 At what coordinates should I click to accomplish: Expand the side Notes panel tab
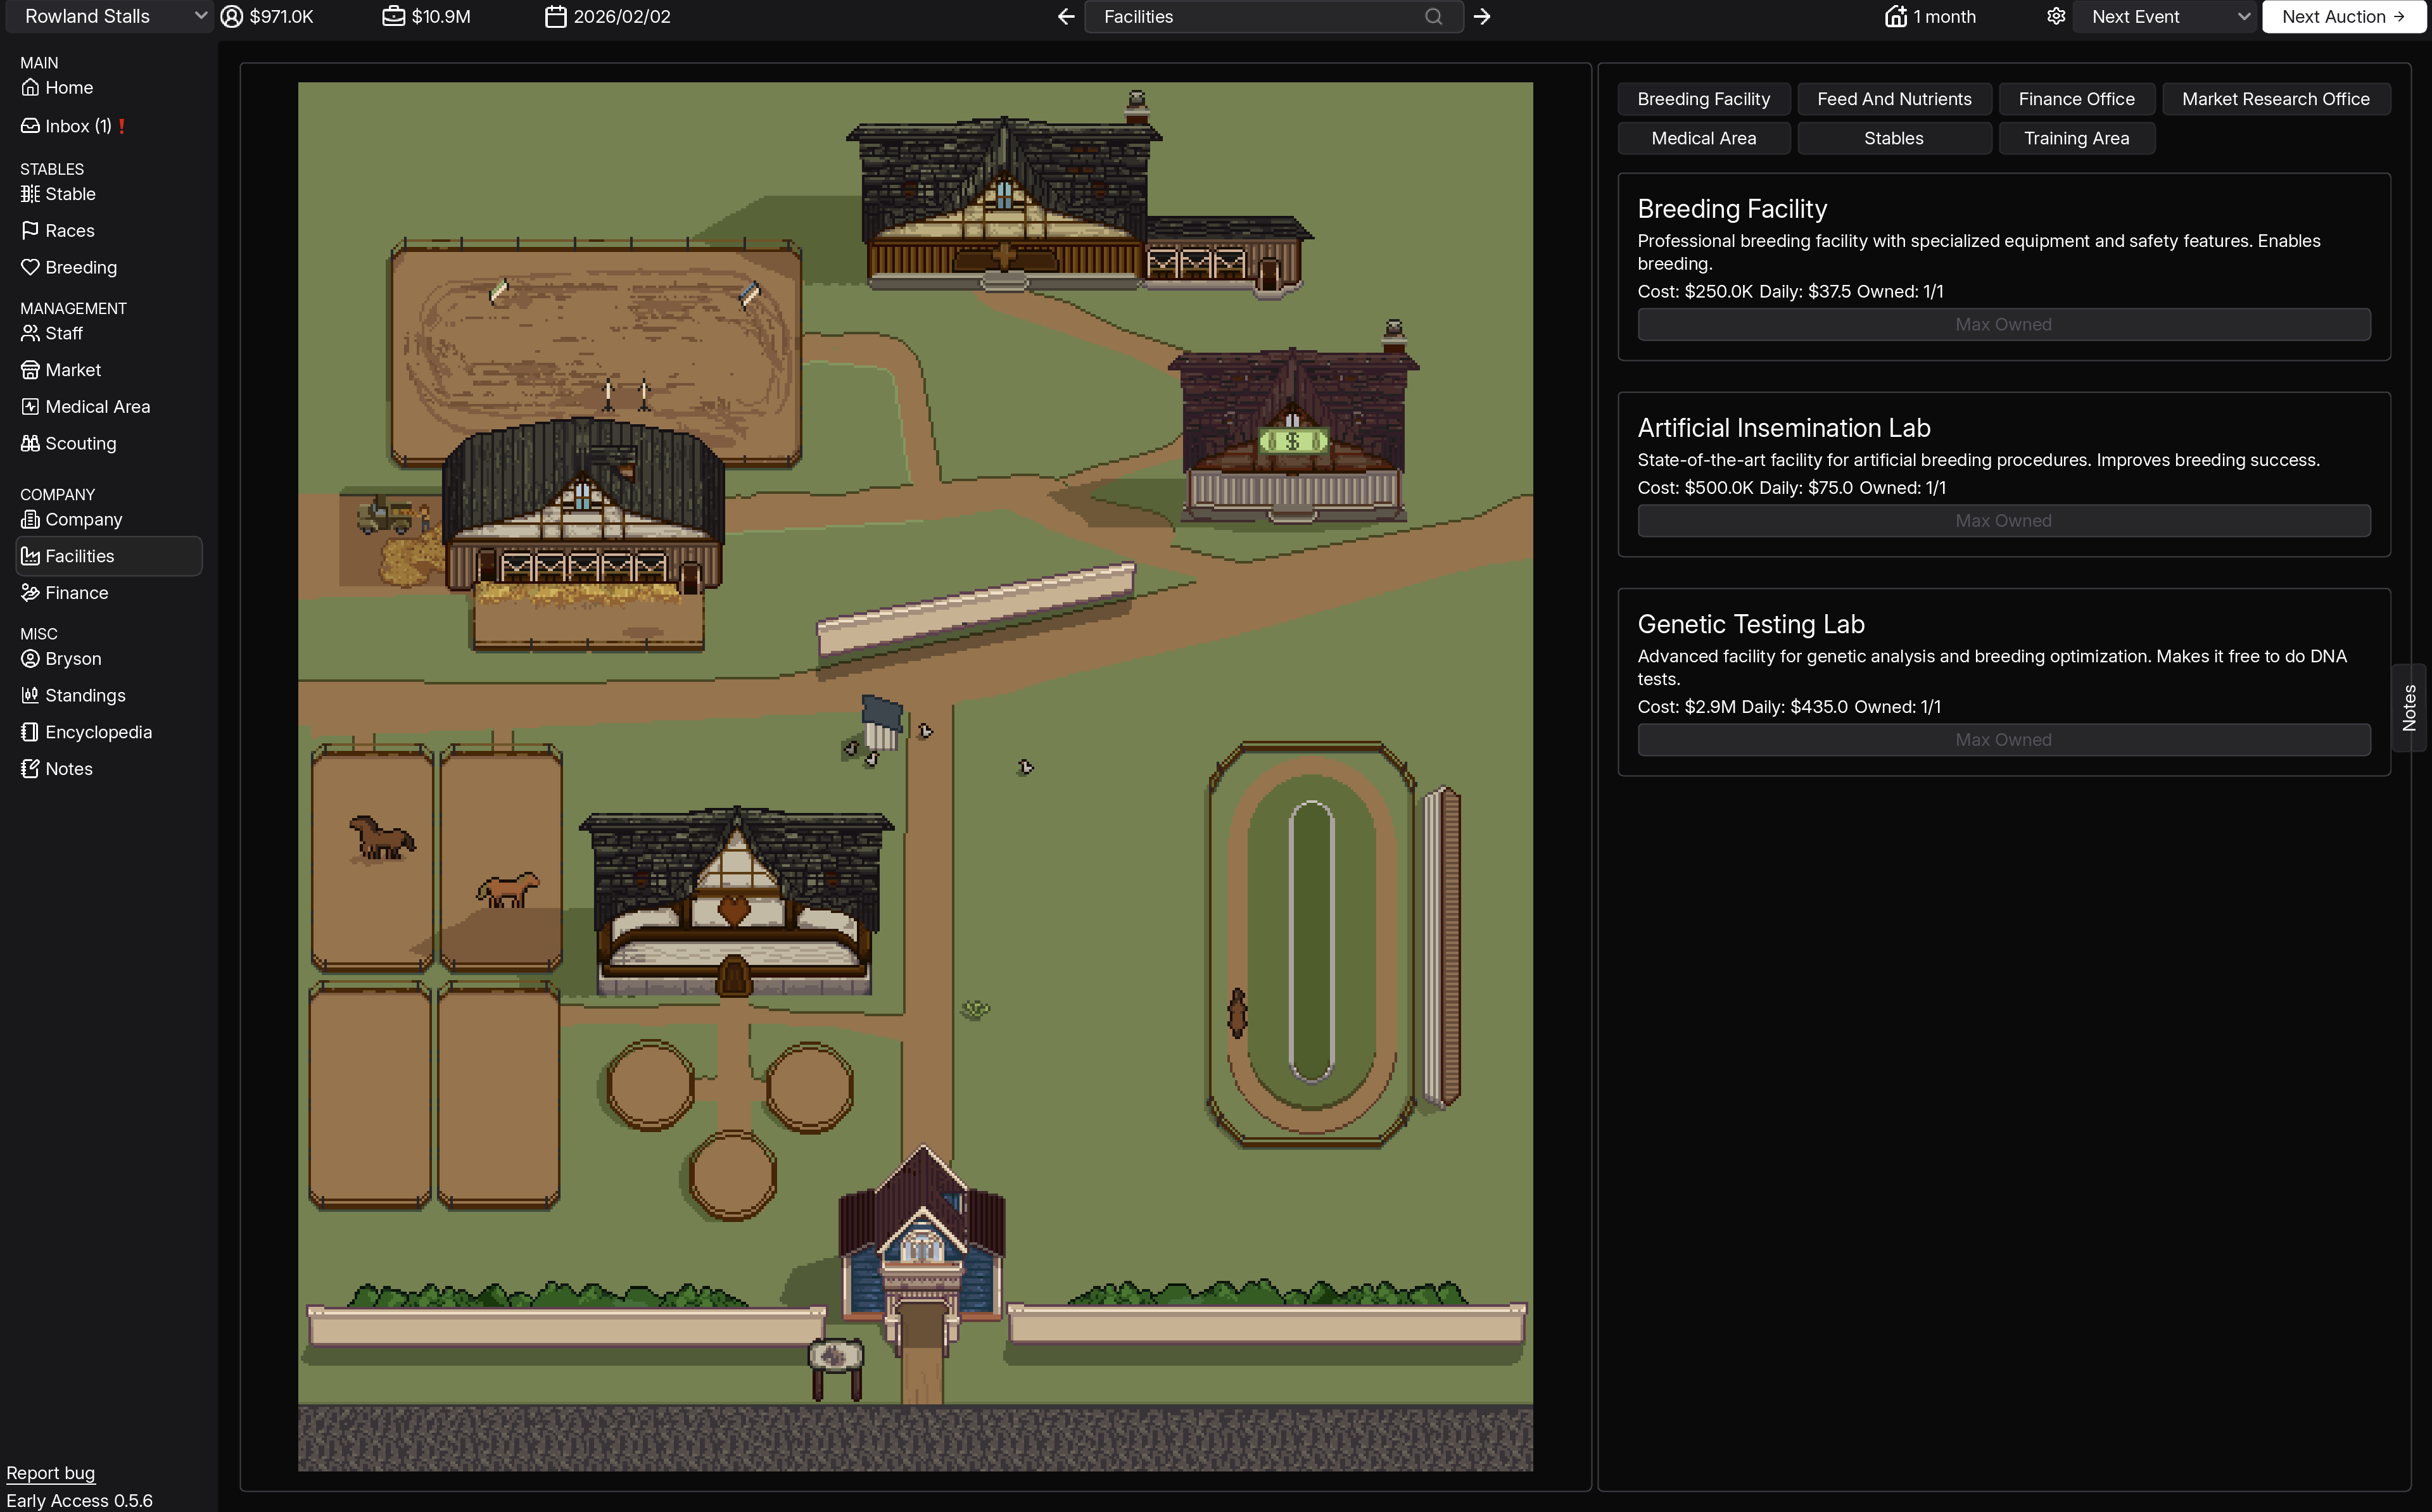coord(2409,707)
